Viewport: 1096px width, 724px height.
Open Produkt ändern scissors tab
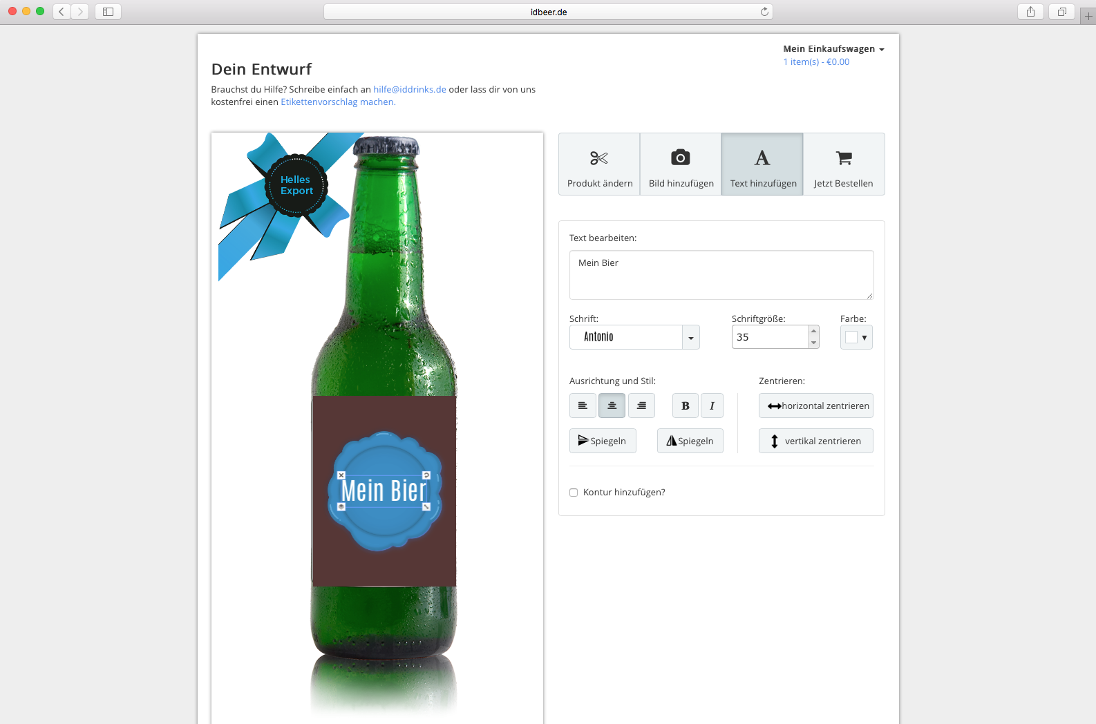[599, 164]
